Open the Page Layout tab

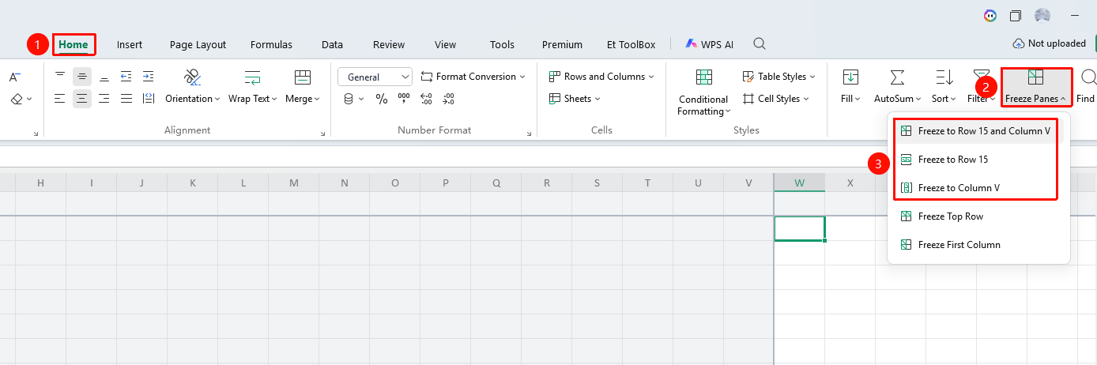(198, 44)
